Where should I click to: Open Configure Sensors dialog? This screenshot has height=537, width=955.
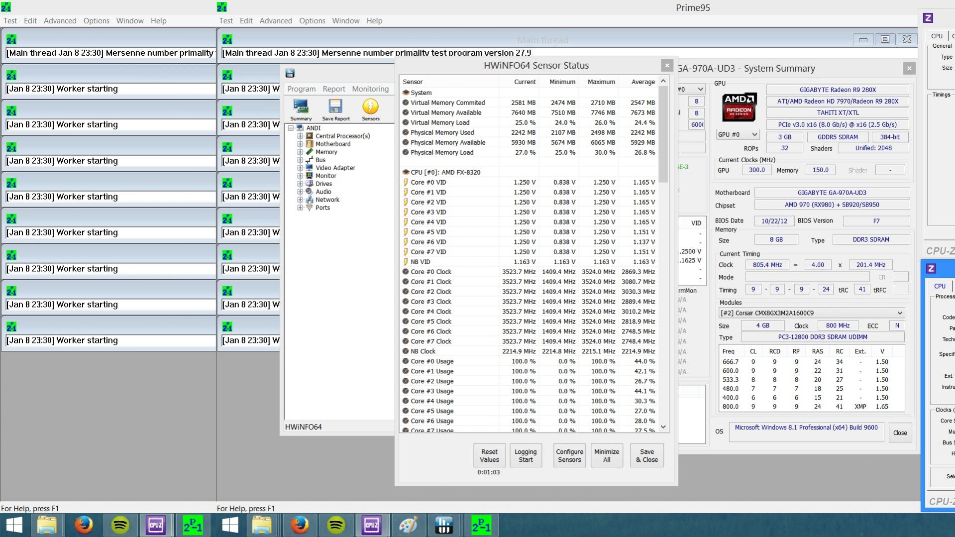coord(569,455)
